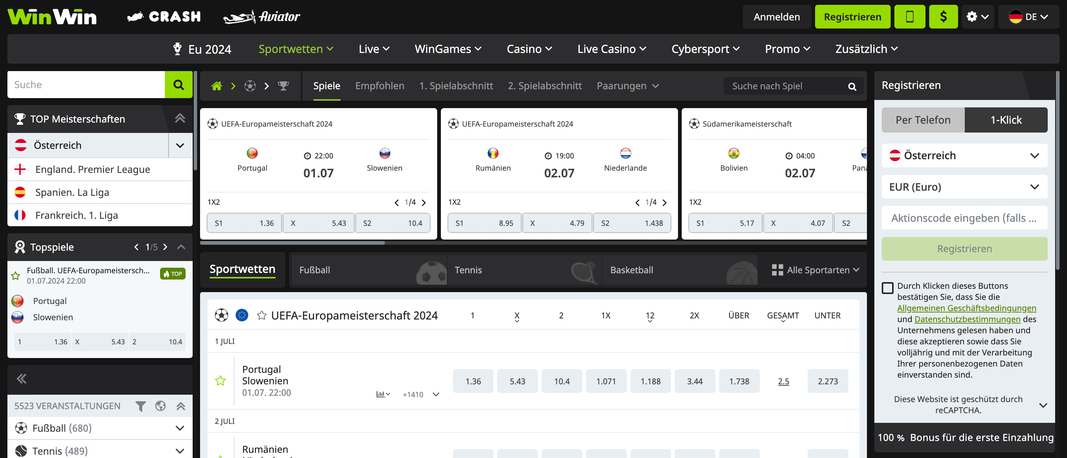Open the EUR (Euro) currency dropdown
Image resolution: width=1067 pixels, height=458 pixels.
point(964,187)
